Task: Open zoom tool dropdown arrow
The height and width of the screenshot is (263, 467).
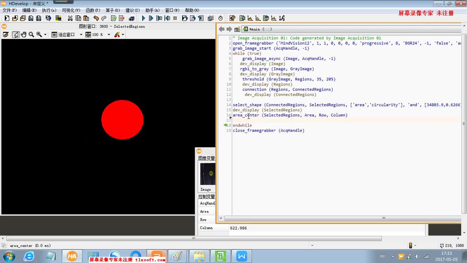Action: 45,35
